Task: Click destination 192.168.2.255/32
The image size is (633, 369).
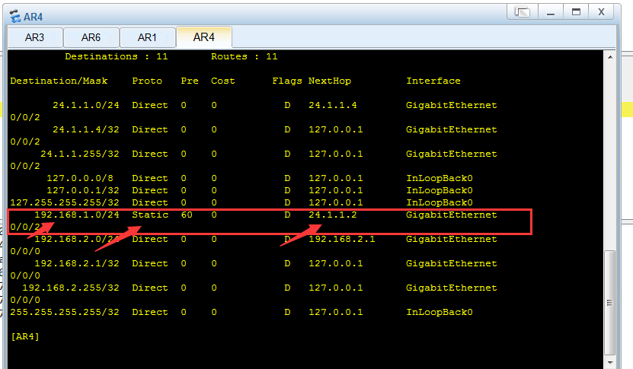Action: point(71,288)
